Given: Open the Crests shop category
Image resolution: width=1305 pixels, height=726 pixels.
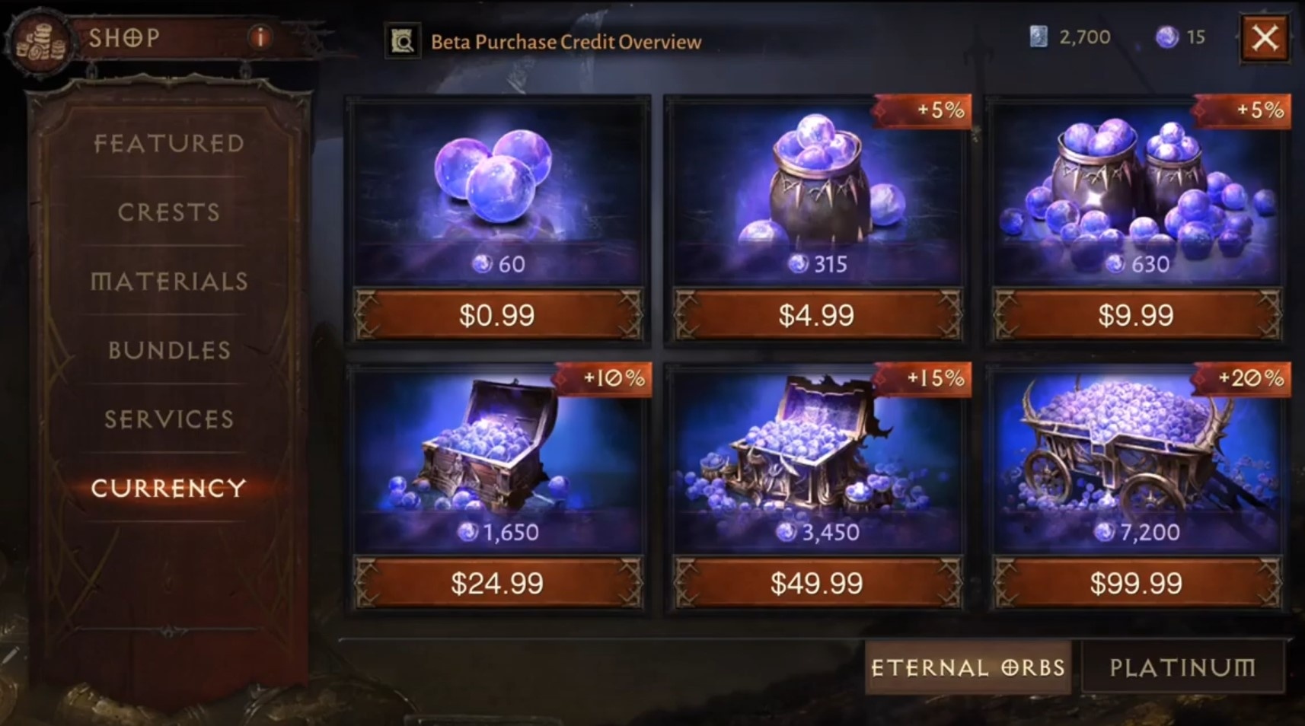Looking at the screenshot, I should click(169, 212).
